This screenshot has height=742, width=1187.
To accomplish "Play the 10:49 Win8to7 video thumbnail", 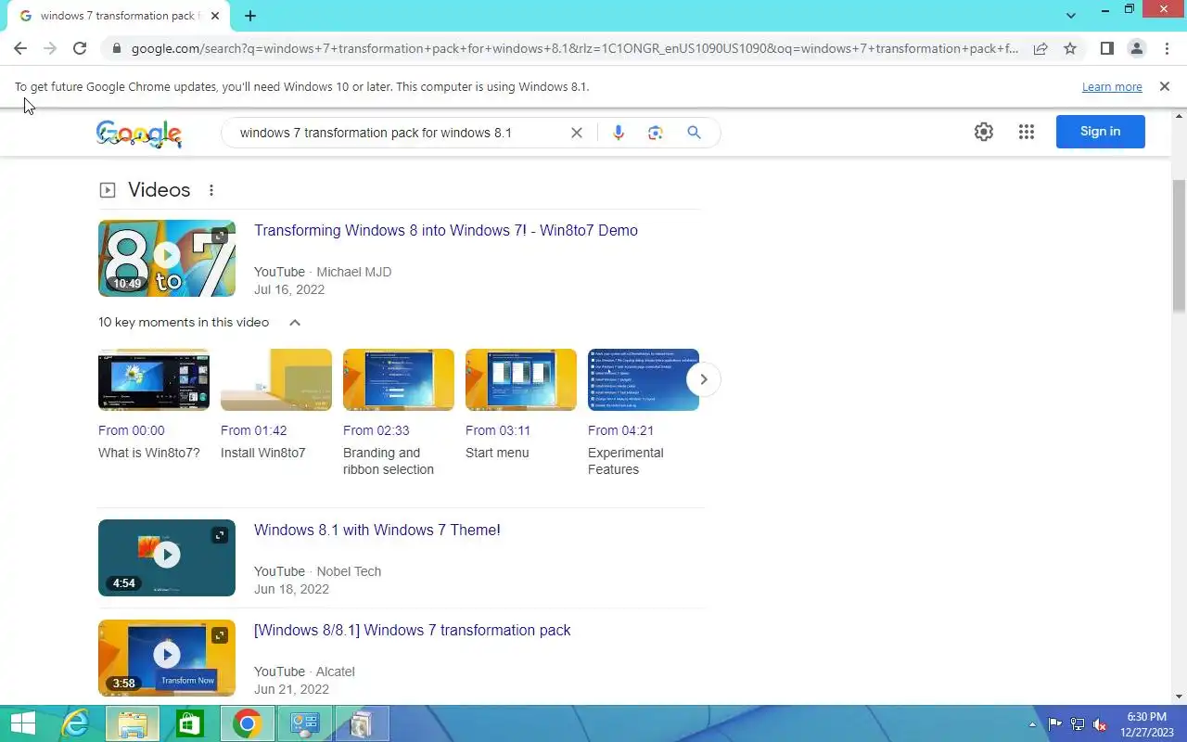I will [x=167, y=258].
